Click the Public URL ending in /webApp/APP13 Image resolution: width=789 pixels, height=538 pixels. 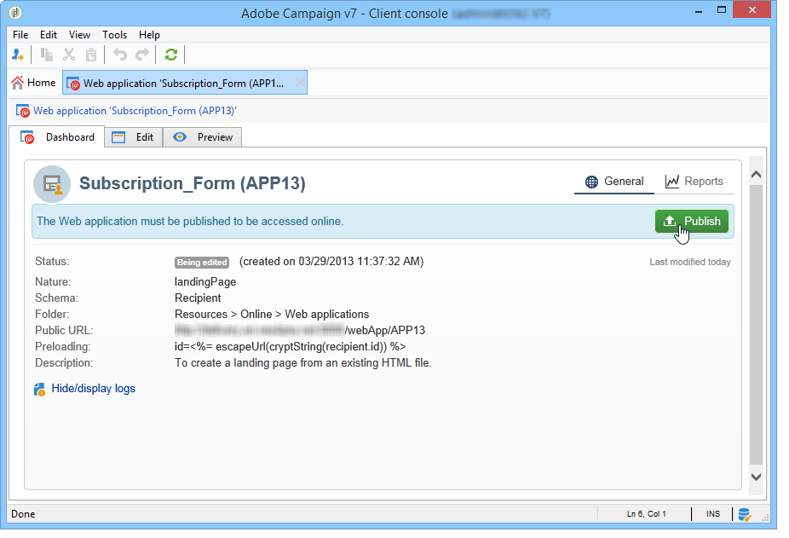300,331
